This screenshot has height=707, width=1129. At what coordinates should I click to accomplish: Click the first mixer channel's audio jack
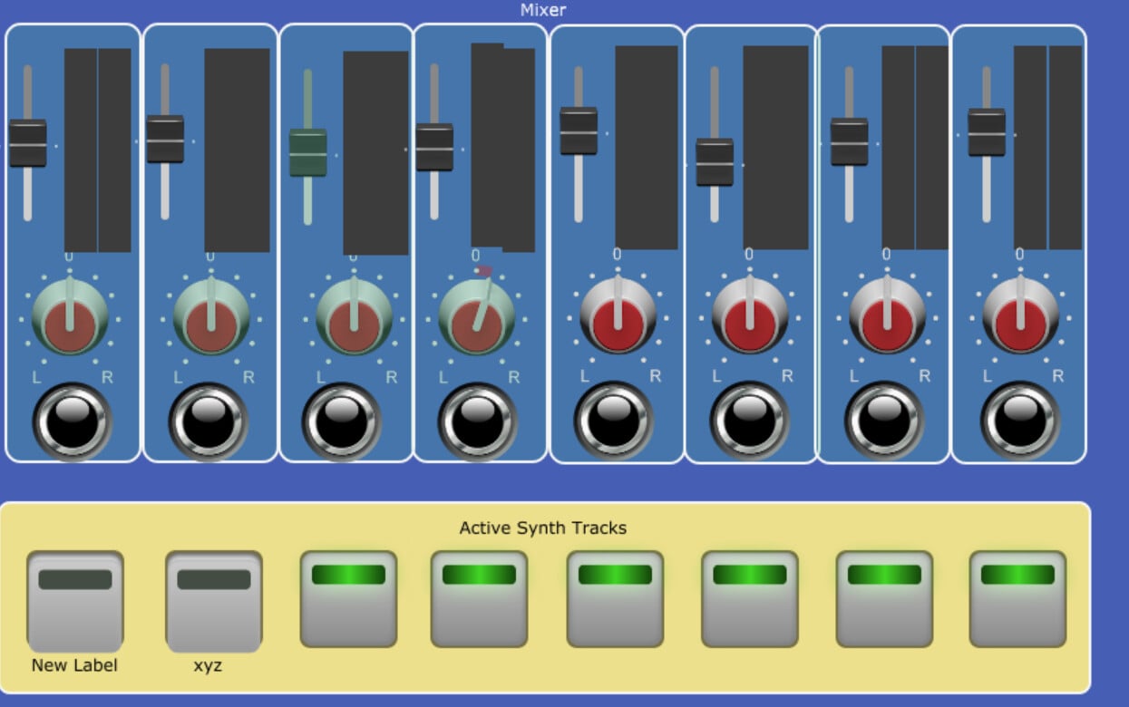[73, 421]
